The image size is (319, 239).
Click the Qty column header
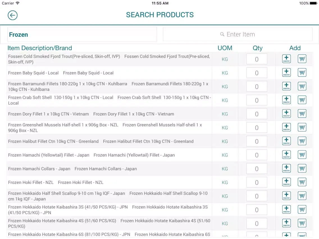coord(258,48)
